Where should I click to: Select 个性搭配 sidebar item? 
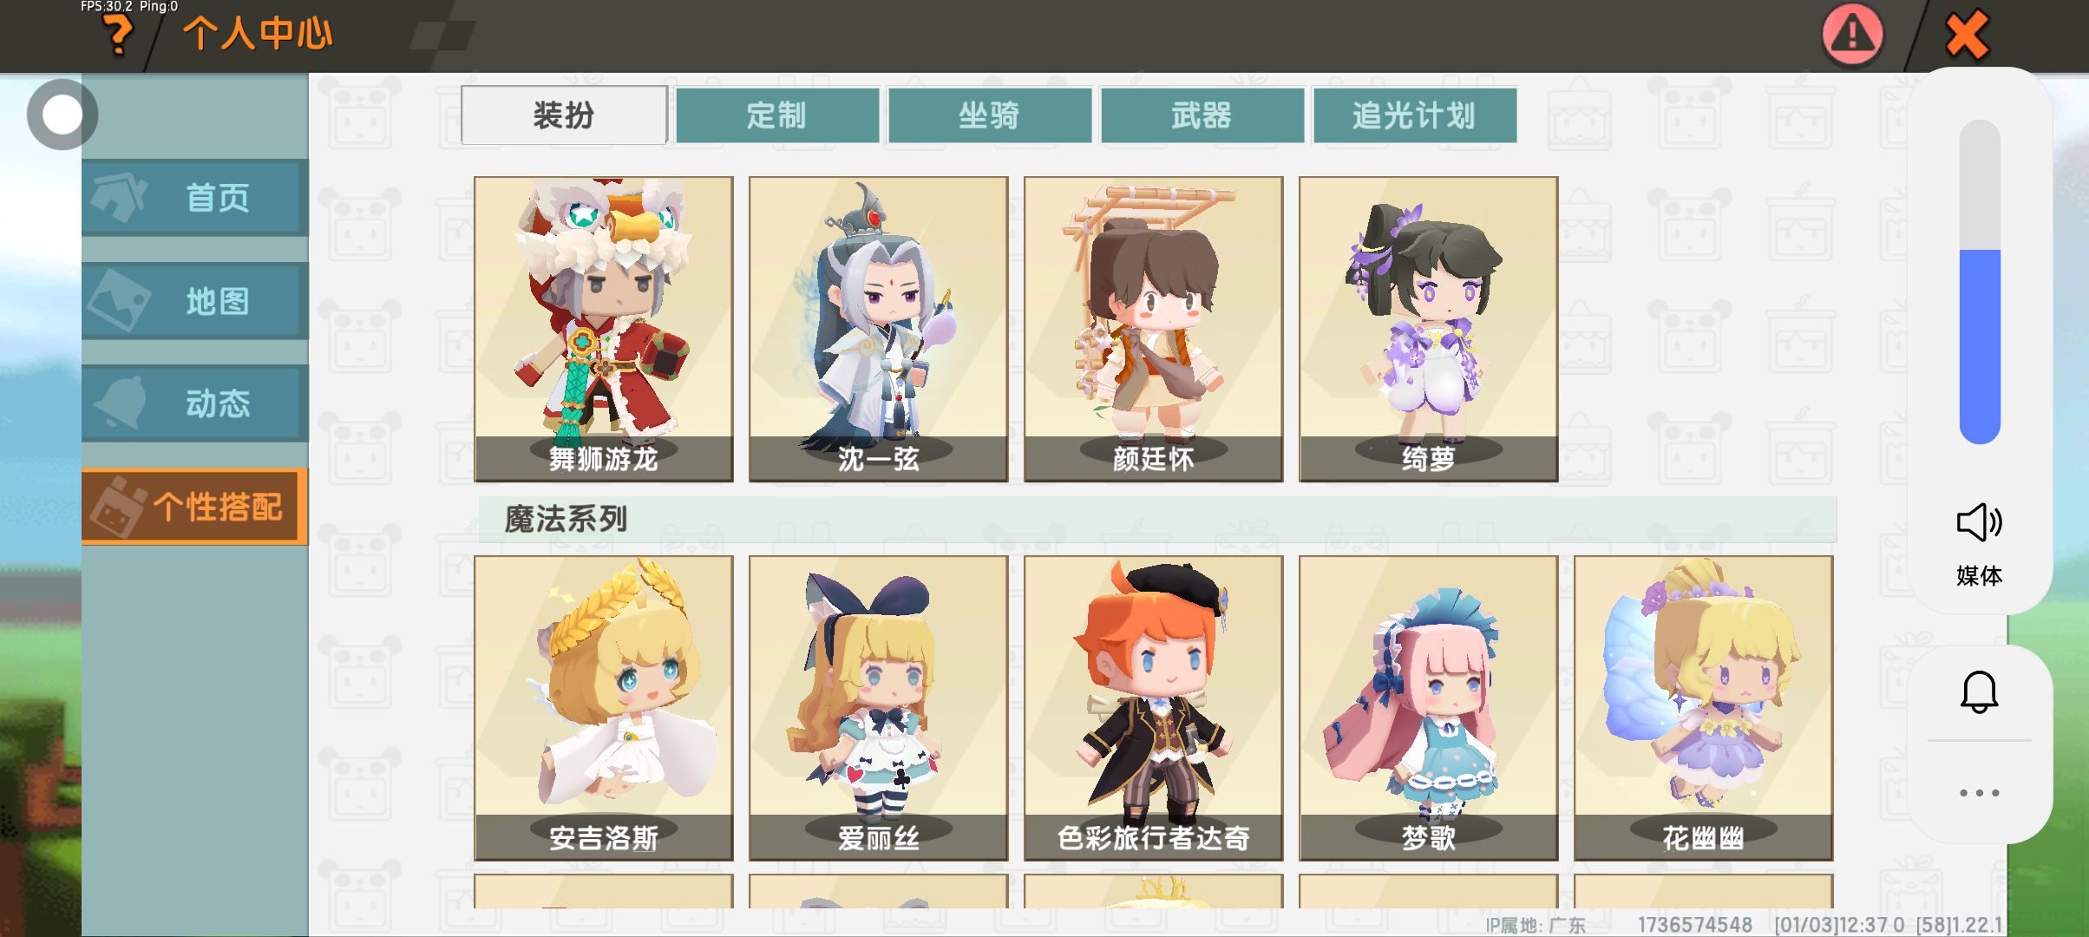point(195,507)
